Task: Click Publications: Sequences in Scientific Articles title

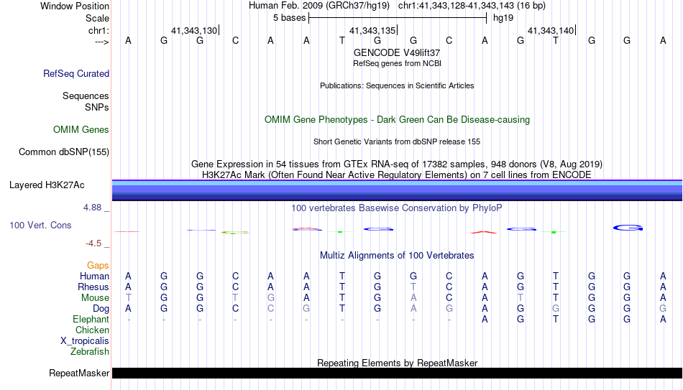Action: click(x=397, y=85)
